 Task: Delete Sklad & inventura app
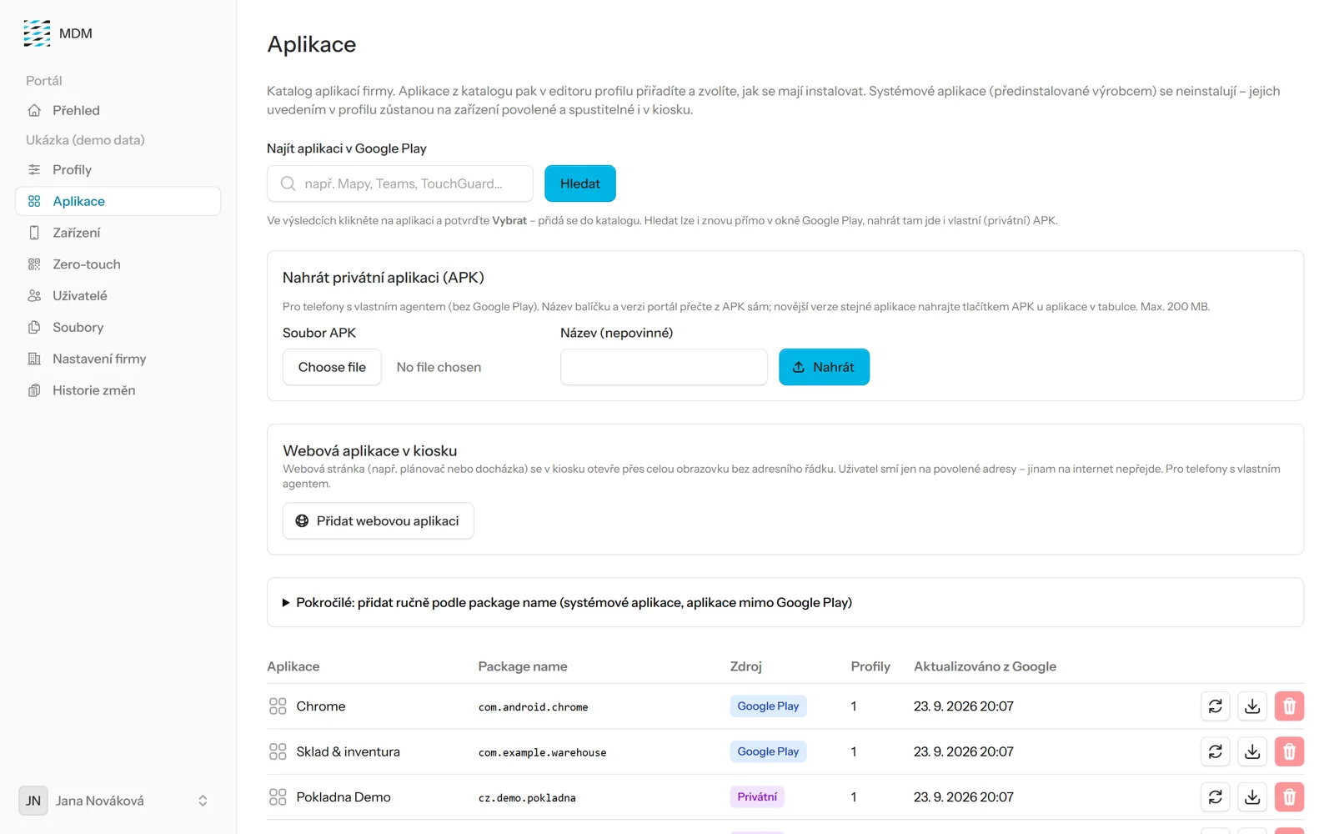(x=1289, y=751)
